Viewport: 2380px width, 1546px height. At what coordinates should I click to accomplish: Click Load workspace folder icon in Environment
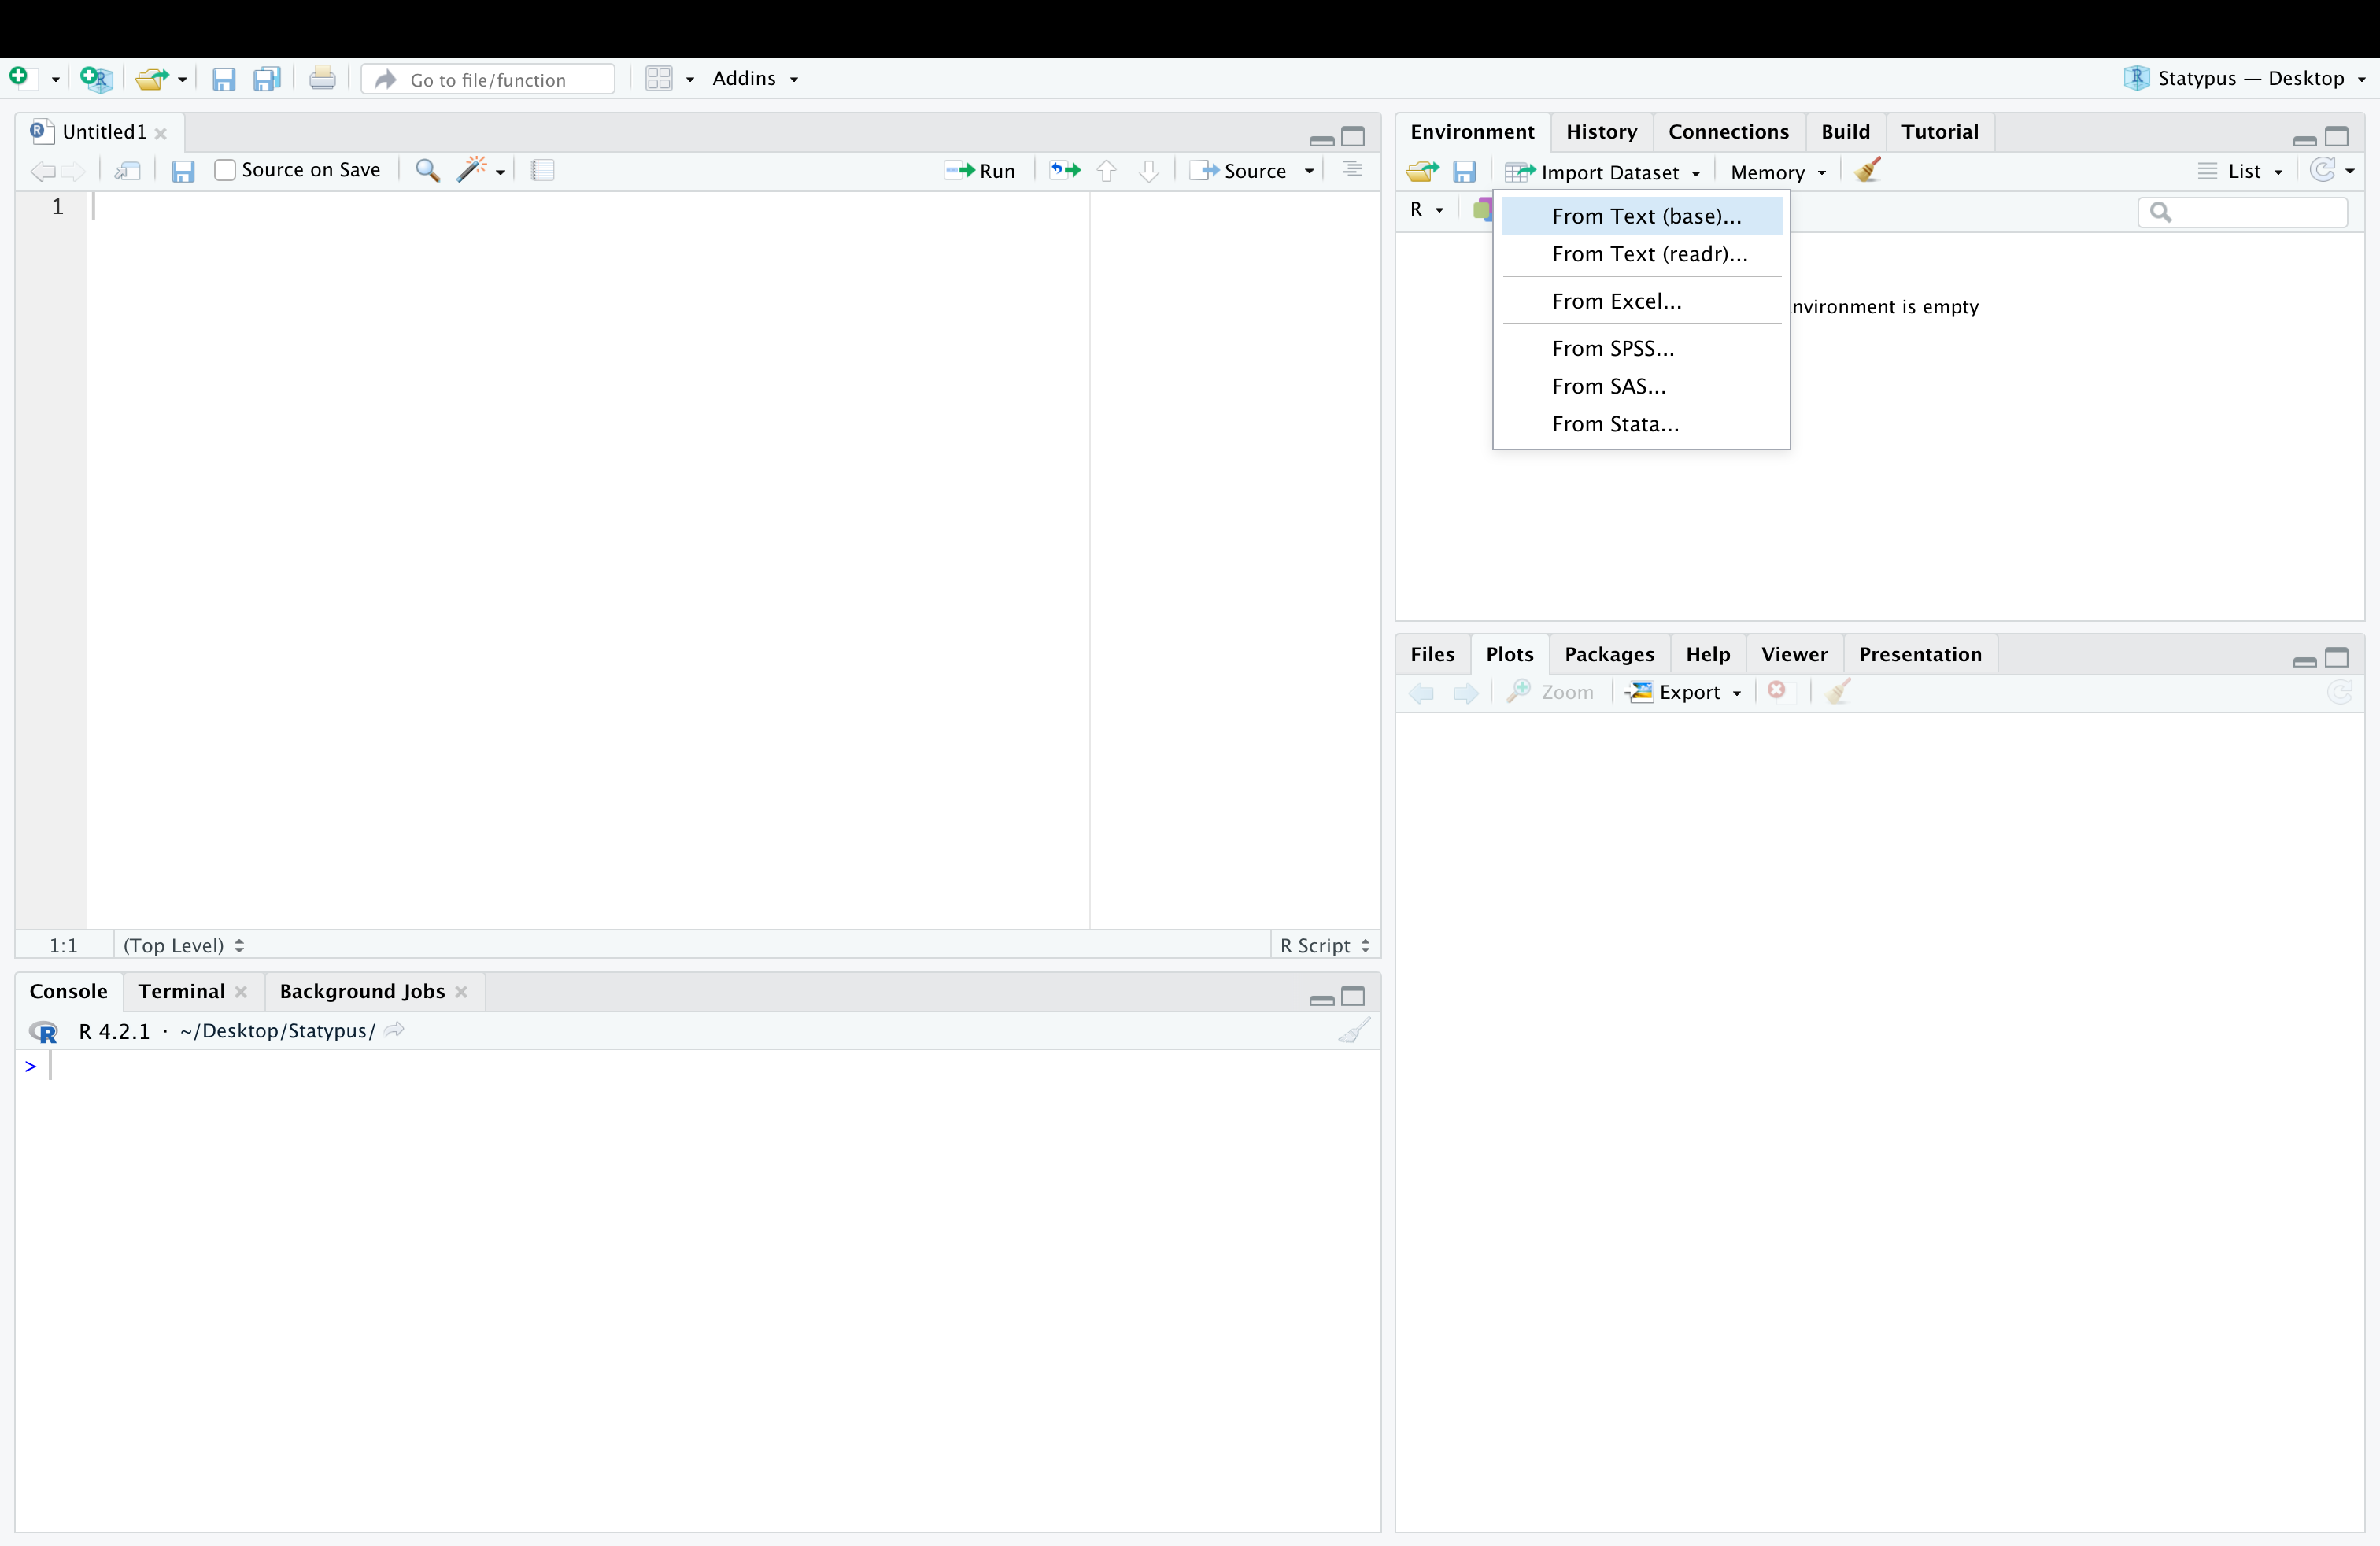coord(1422,172)
